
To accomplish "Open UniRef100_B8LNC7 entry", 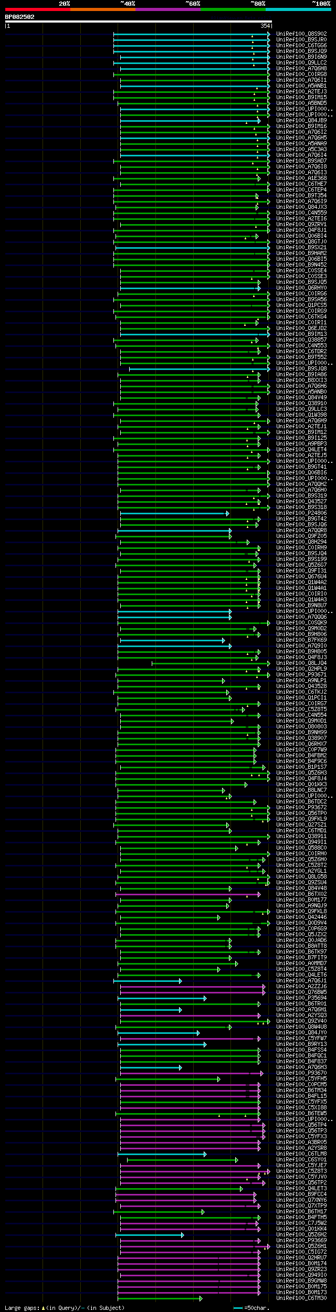I will click(x=301, y=790).
